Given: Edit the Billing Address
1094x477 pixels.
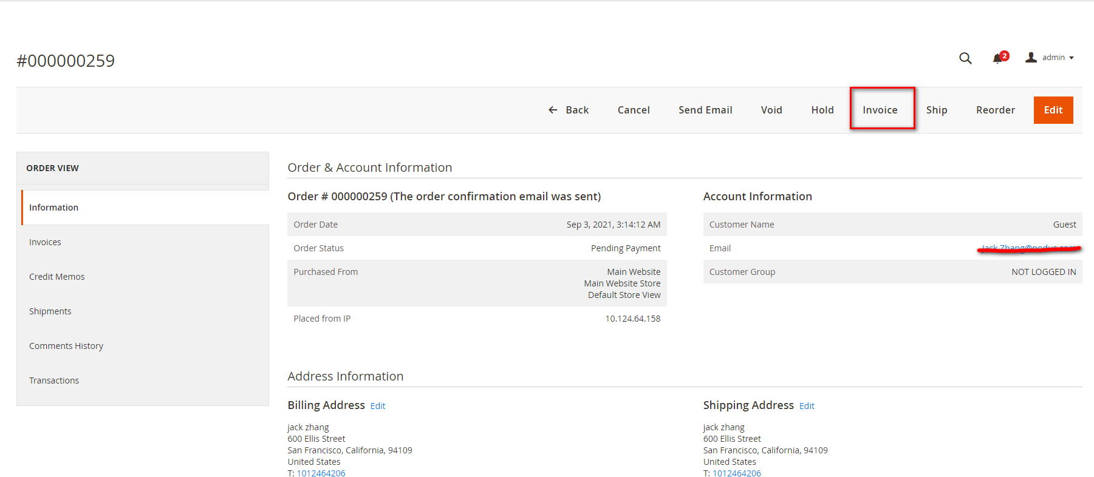Looking at the screenshot, I should 378,406.
